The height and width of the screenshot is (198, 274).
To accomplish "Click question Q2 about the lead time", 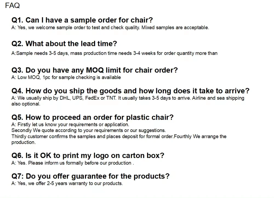I will (x=64, y=44).
